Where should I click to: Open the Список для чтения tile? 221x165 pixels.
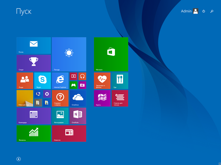tap(120, 98)
